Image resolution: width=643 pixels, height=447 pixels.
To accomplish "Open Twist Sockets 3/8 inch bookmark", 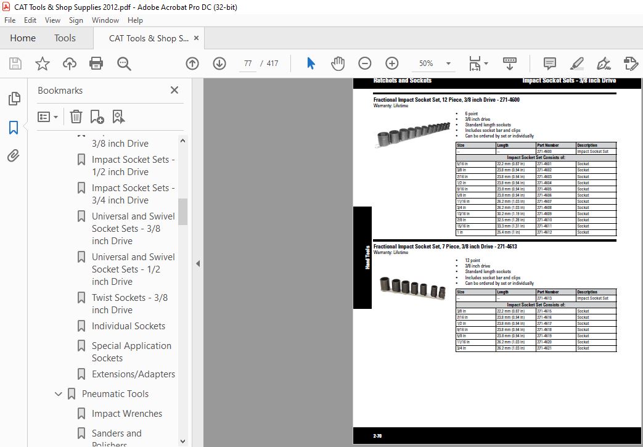I will 129,304.
